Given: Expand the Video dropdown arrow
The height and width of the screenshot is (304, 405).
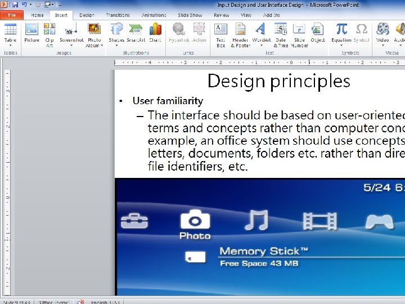Looking at the screenshot, I should coord(382,46).
